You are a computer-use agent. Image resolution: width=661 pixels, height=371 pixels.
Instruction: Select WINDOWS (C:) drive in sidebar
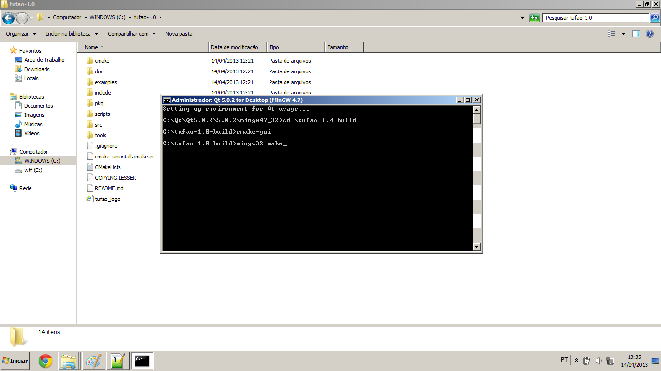pos(38,161)
